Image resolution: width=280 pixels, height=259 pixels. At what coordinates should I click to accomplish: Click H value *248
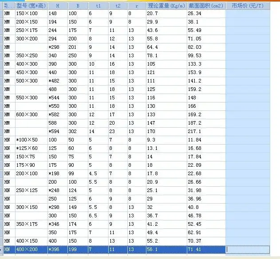[x=54, y=190]
